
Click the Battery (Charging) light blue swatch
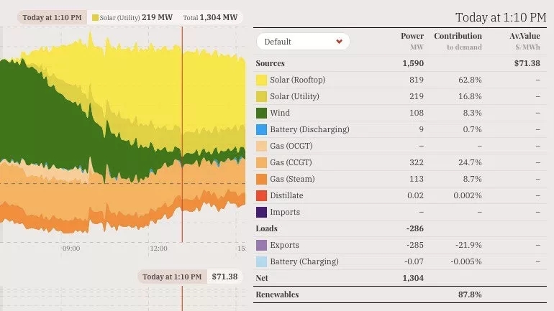point(262,261)
